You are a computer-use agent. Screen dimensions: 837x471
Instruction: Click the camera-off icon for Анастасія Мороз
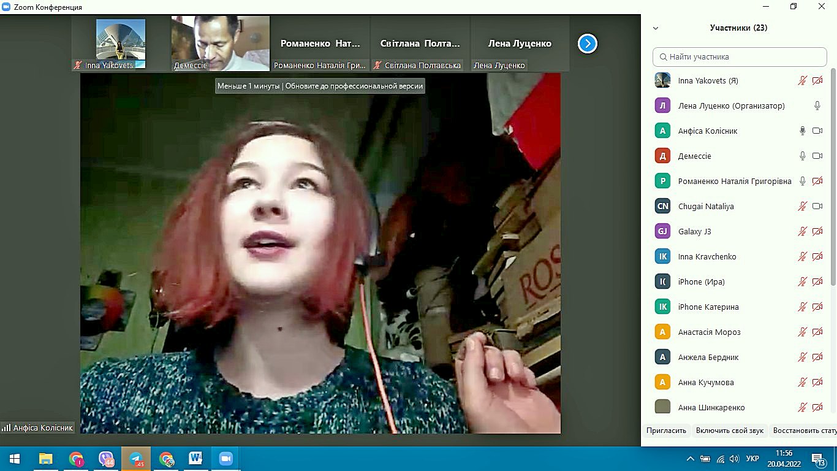(817, 332)
